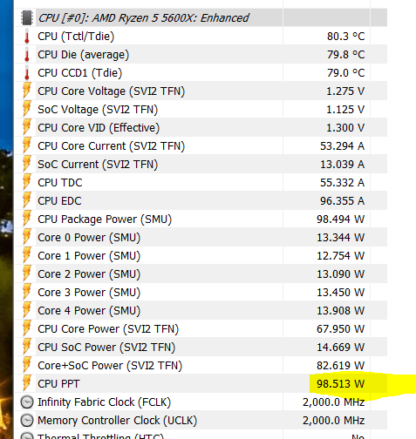Image resolution: width=416 pixels, height=439 pixels.
Task: Select the CPU Core VID (Effective) row
Action: click(x=201, y=128)
